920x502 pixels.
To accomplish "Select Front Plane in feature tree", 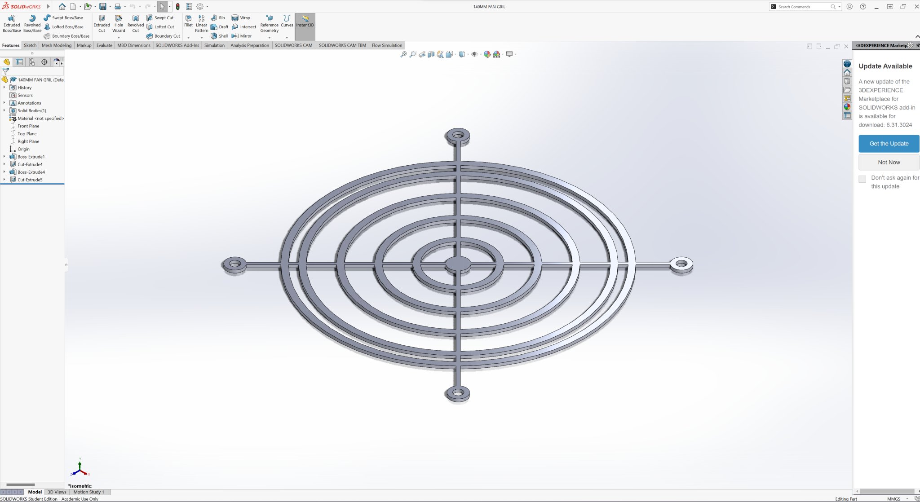I will coord(28,126).
